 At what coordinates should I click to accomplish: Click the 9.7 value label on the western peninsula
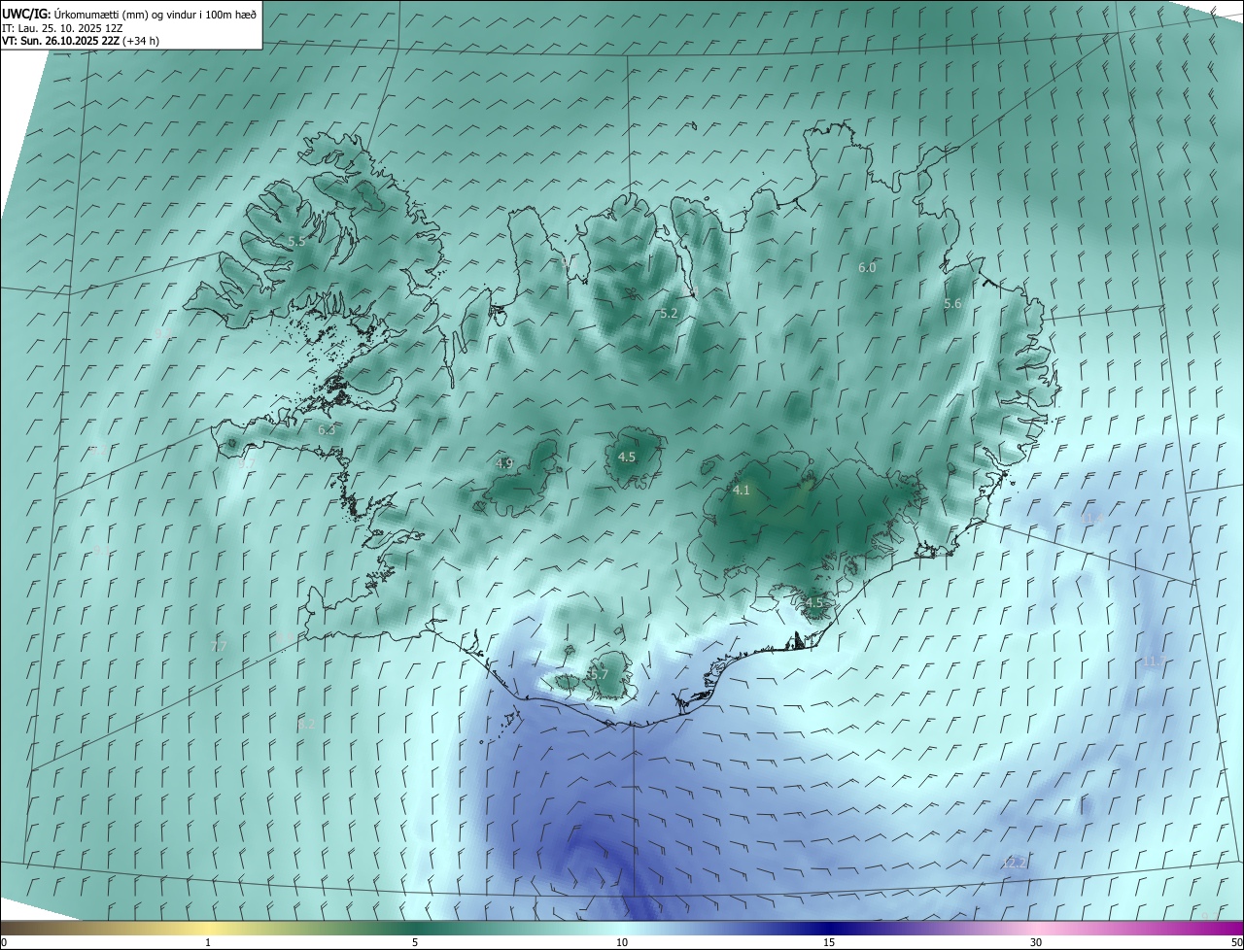245,464
